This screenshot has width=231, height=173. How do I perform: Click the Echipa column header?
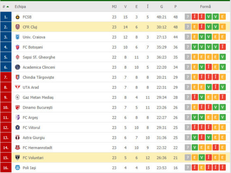20,7
